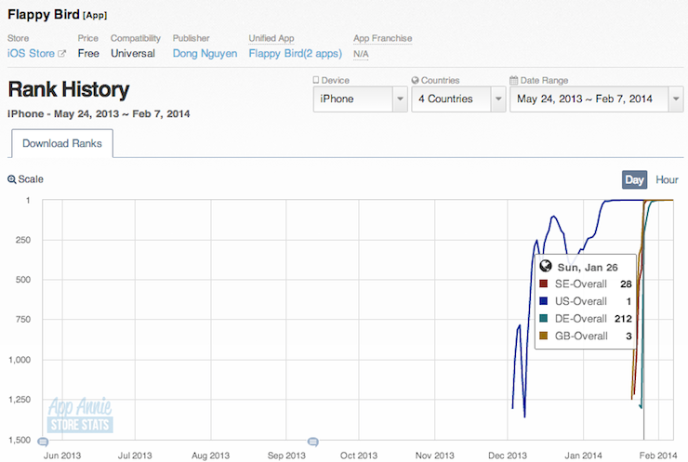Click the 1,500 rank axis label
The width and height of the screenshot is (688, 462).
tap(20, 440)
